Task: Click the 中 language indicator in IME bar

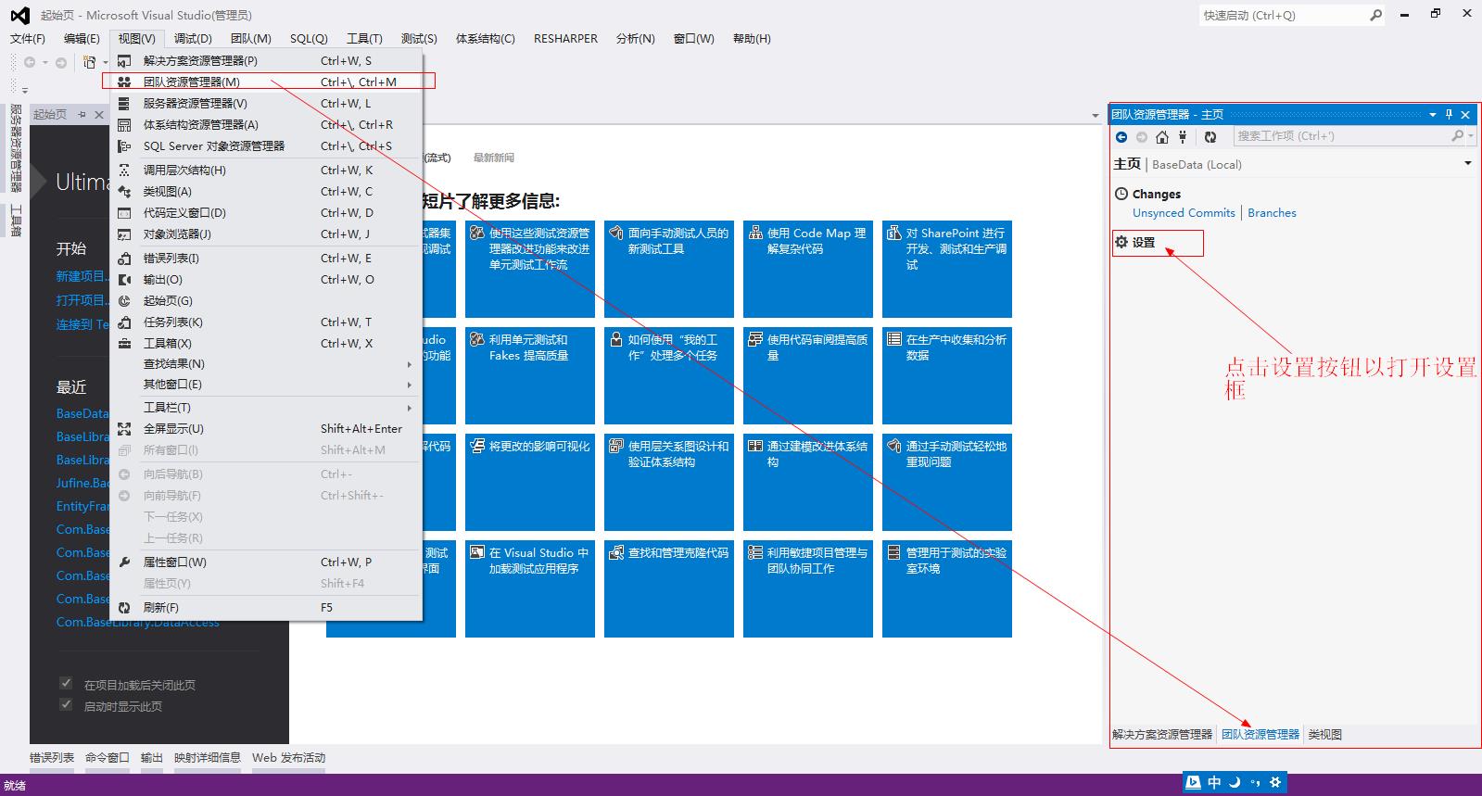Action: click(x=1214, y=783)
